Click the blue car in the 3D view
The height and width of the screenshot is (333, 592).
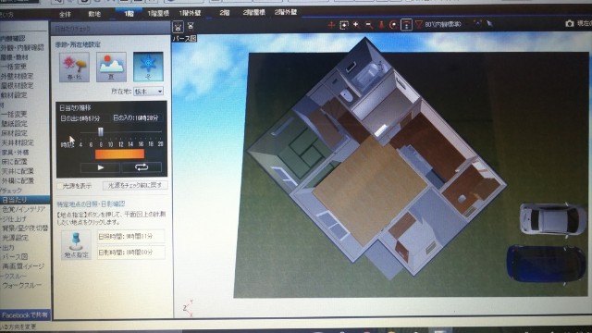(547, 264)
